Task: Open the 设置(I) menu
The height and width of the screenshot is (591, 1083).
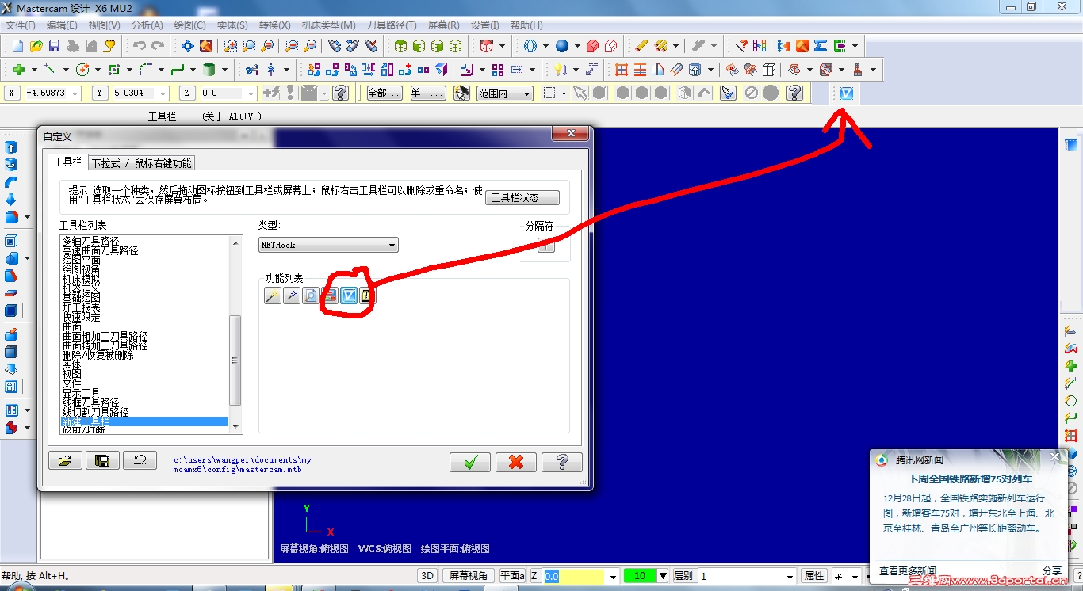Action: click(x=485, y=25)
